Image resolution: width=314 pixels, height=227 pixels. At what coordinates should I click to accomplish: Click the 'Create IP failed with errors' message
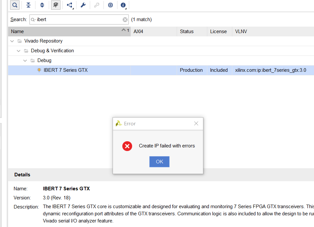(167, 146)
